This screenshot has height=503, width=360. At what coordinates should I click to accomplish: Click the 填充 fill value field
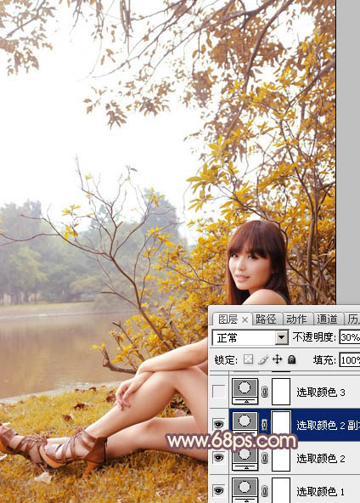tap(350, 360)
